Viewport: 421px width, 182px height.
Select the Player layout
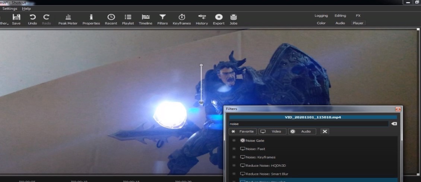[358, 23]
